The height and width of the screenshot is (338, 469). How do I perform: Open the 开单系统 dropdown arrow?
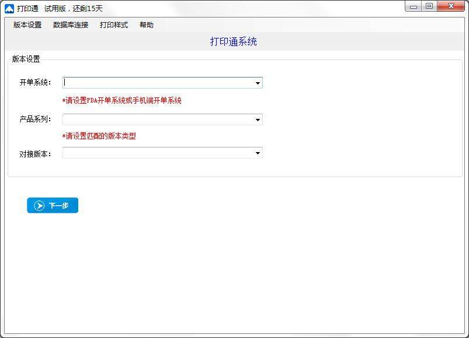(257, 82)
